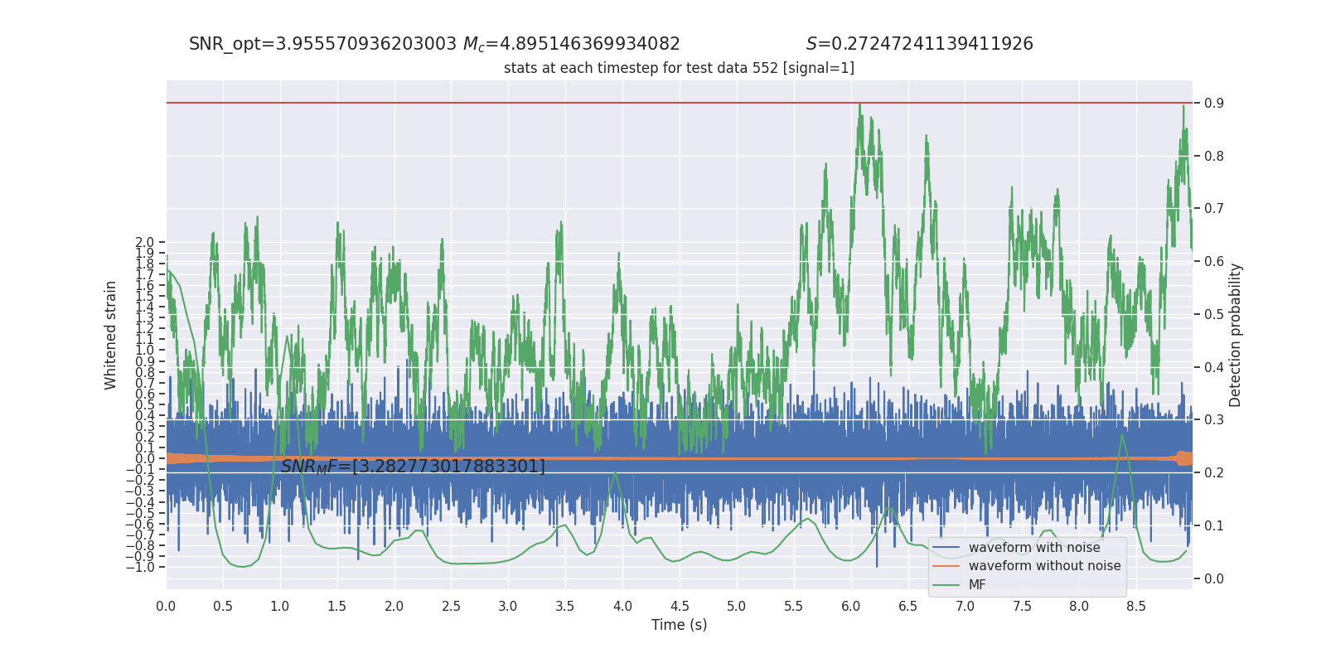This screenshot has height=663, width=1326.
Task: Click the S=0.27247241139411926 text
Action: (x=920, y=44)
